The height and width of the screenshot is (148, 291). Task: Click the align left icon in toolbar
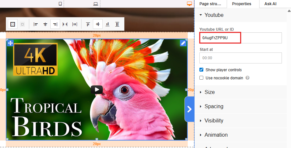click(x=36, y=24)
